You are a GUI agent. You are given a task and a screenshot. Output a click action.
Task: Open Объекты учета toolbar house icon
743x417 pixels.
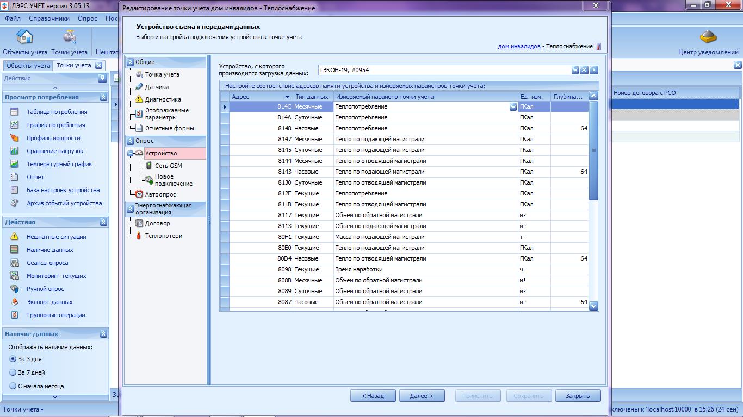pyautogui.click(x=24, y=37)
